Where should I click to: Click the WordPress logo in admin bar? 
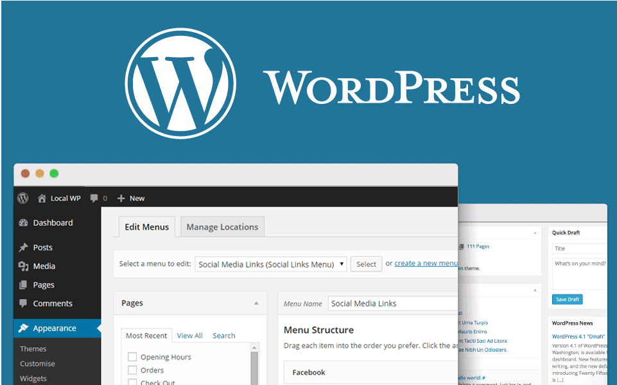click(23, 198)
